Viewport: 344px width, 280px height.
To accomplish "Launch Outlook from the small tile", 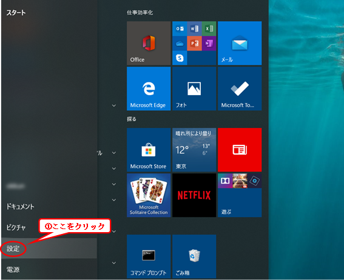I will [x=180, y=28].
